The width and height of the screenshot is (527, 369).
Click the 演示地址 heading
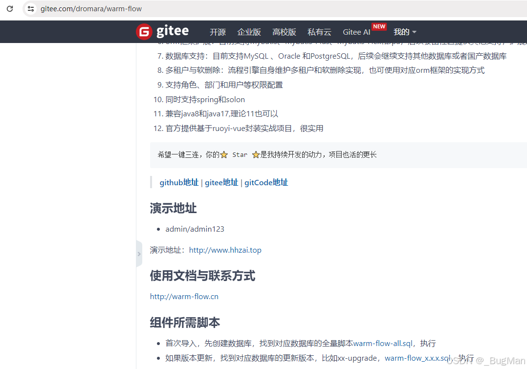(x=173, y=208)
